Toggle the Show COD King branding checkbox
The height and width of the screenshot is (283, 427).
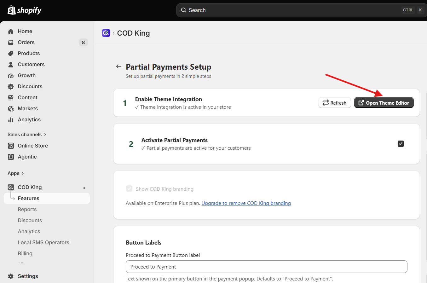(129, 188)
